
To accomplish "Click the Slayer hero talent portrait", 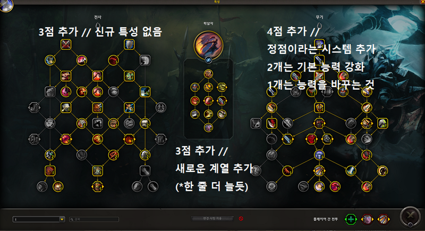I will pos(208,45).
